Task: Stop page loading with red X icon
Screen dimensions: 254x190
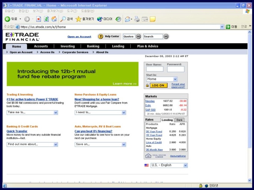Action: pyautogui.click(x=38, y=19)
